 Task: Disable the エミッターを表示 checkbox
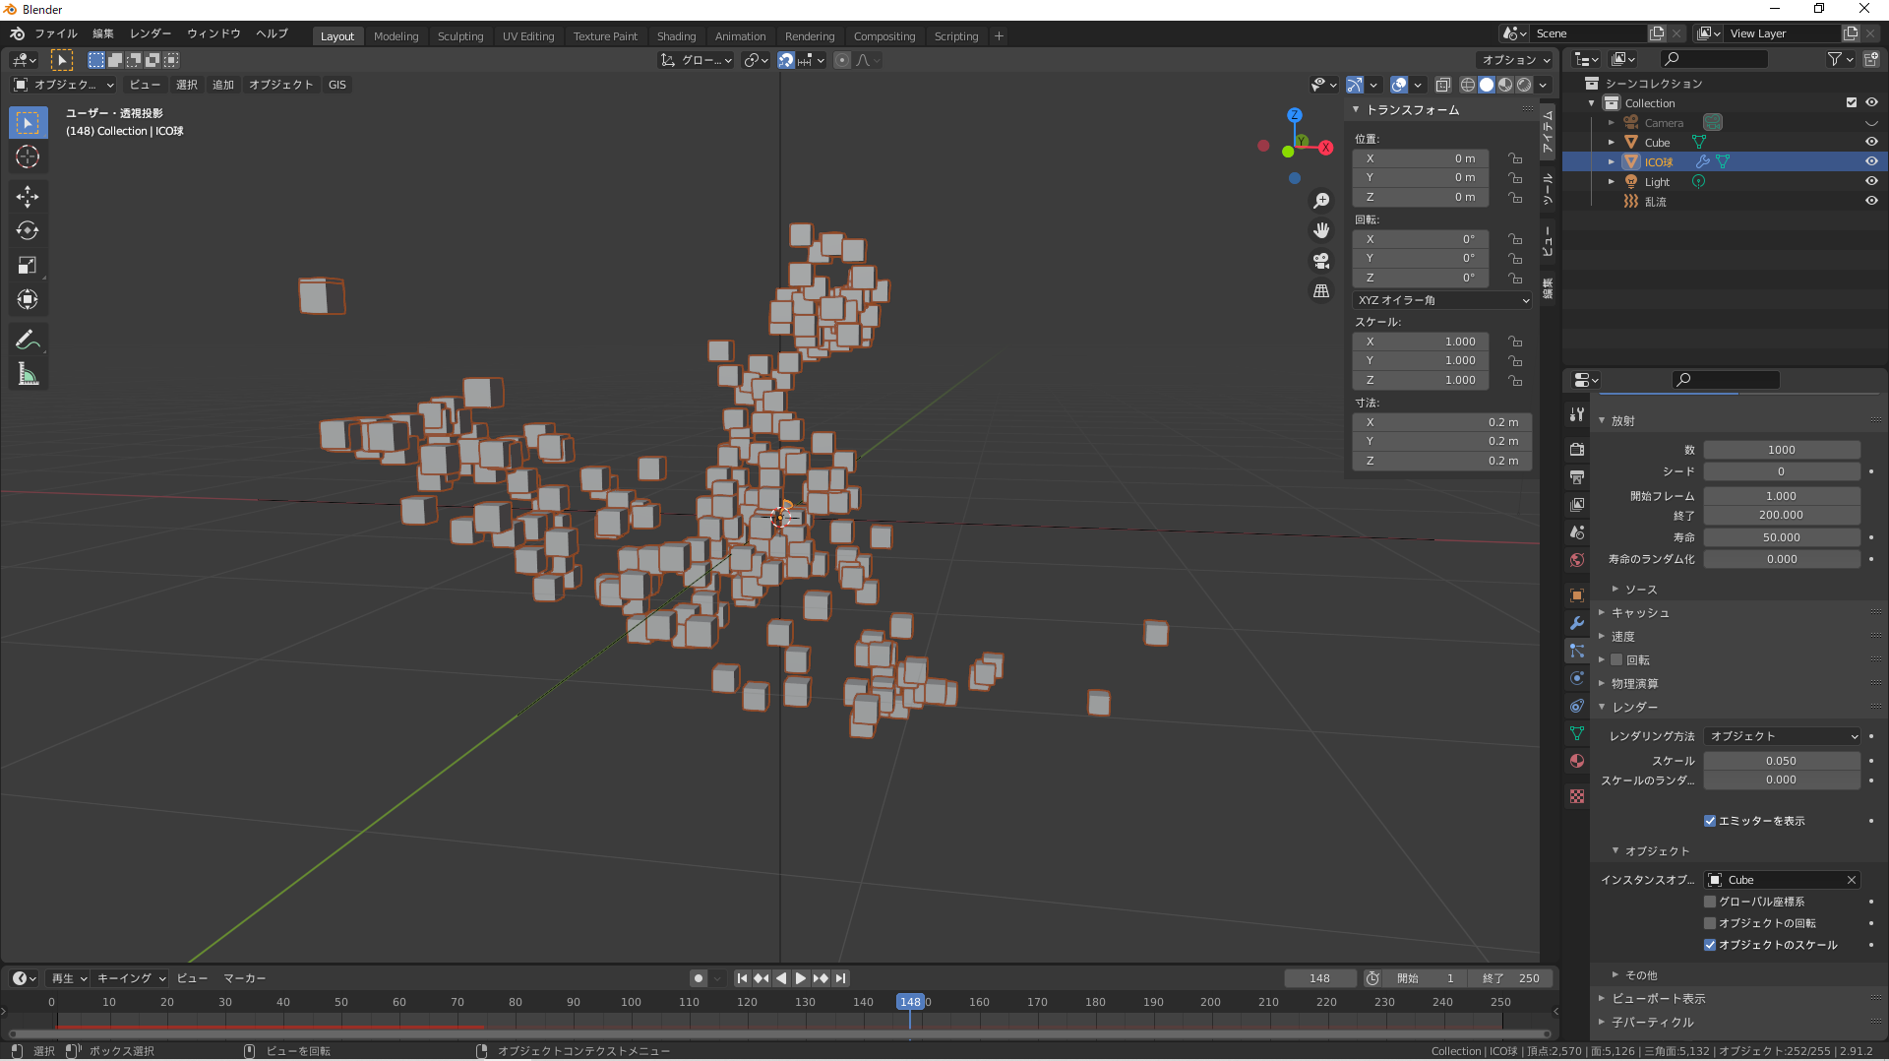coord(1710,821)
